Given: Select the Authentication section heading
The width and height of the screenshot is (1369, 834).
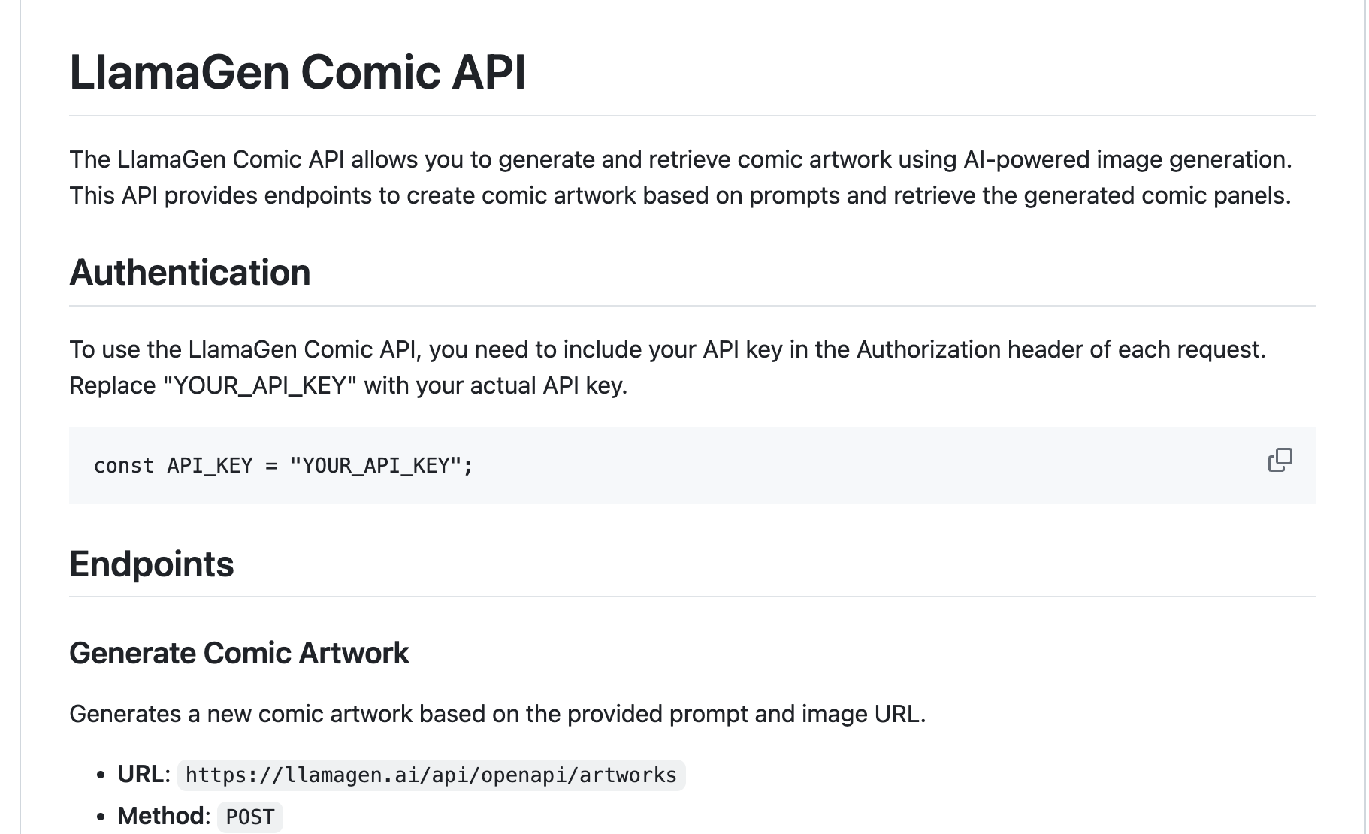Looking at the screenshot, I should click(x=189, y=272).
